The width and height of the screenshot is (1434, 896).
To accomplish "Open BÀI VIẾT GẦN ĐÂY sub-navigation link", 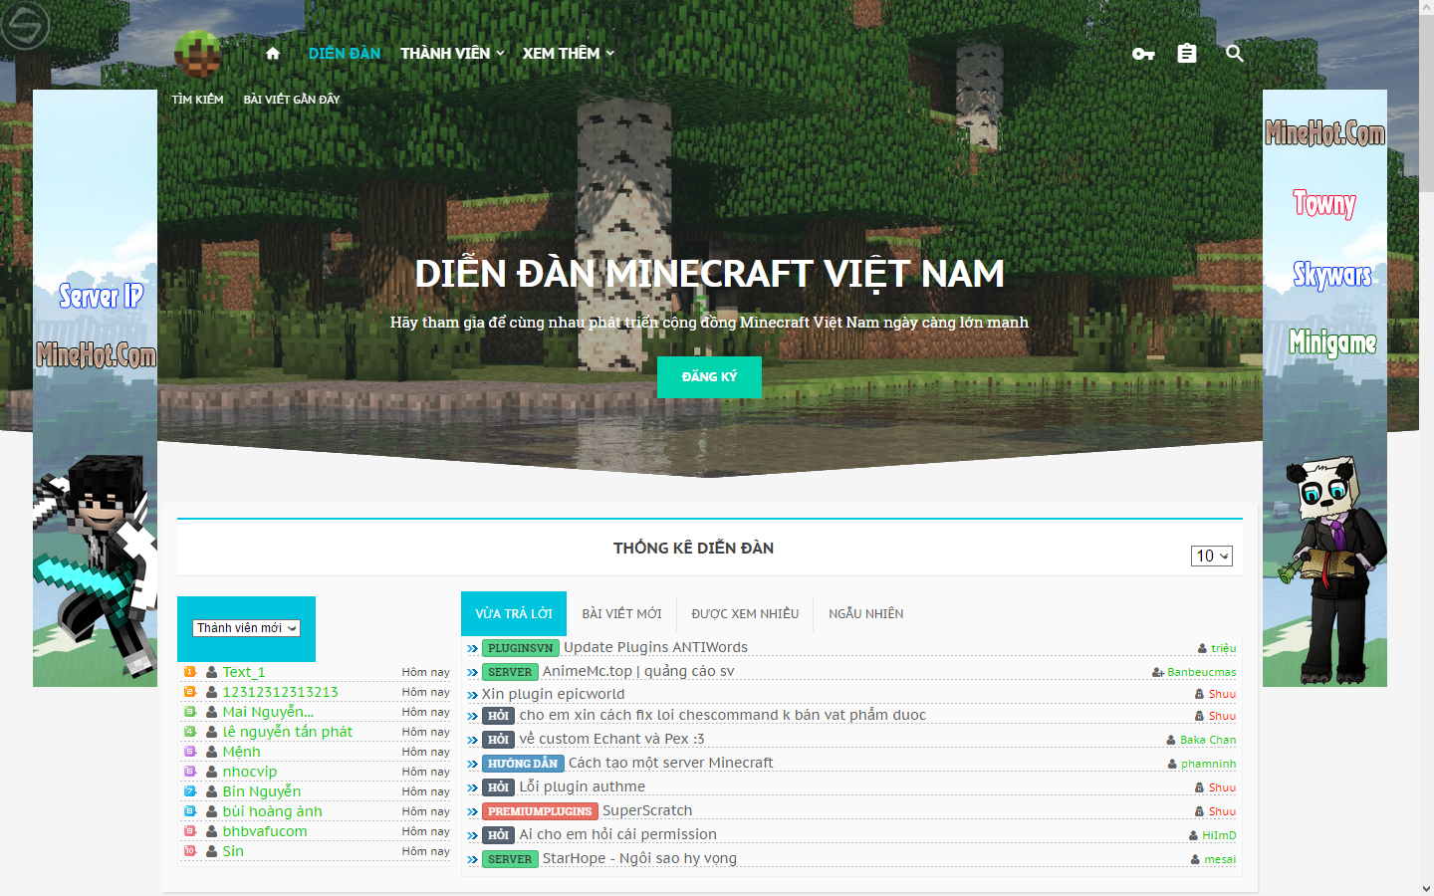I will [292, 100].
